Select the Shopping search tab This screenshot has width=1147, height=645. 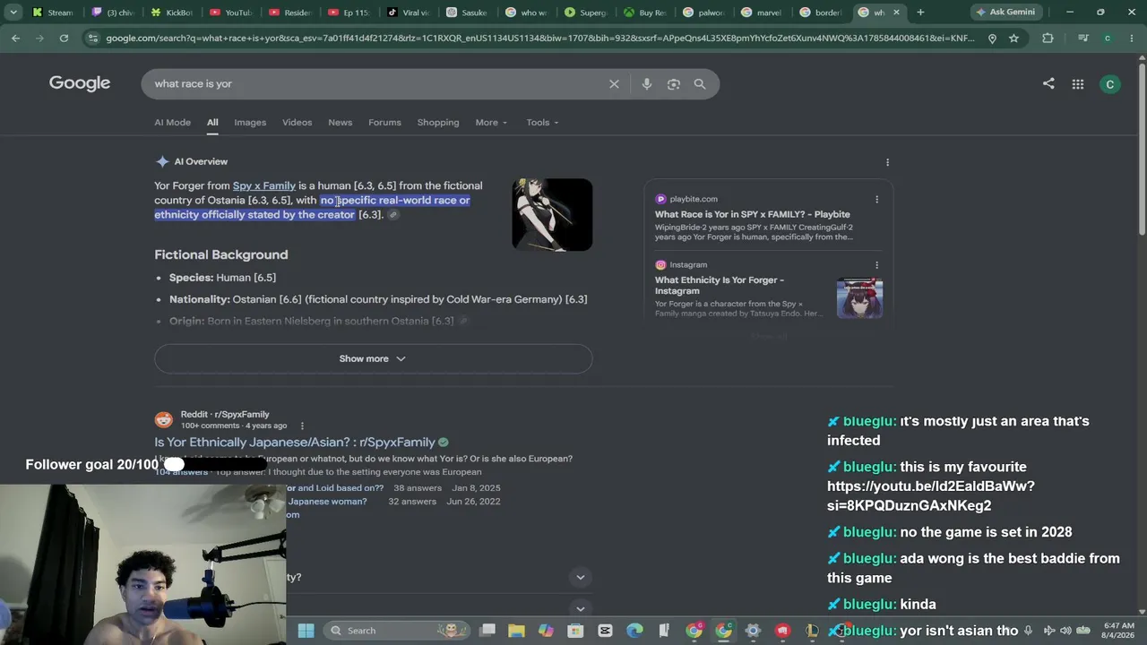pos(438,123)
